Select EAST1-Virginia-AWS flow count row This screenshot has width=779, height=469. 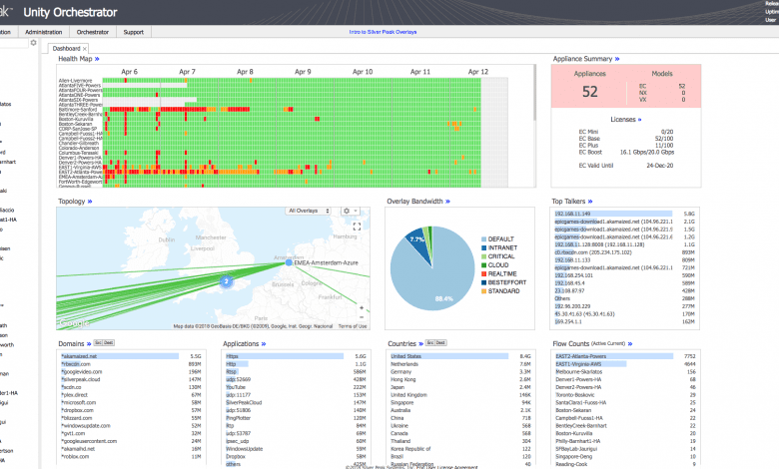[x=625, y=364]
